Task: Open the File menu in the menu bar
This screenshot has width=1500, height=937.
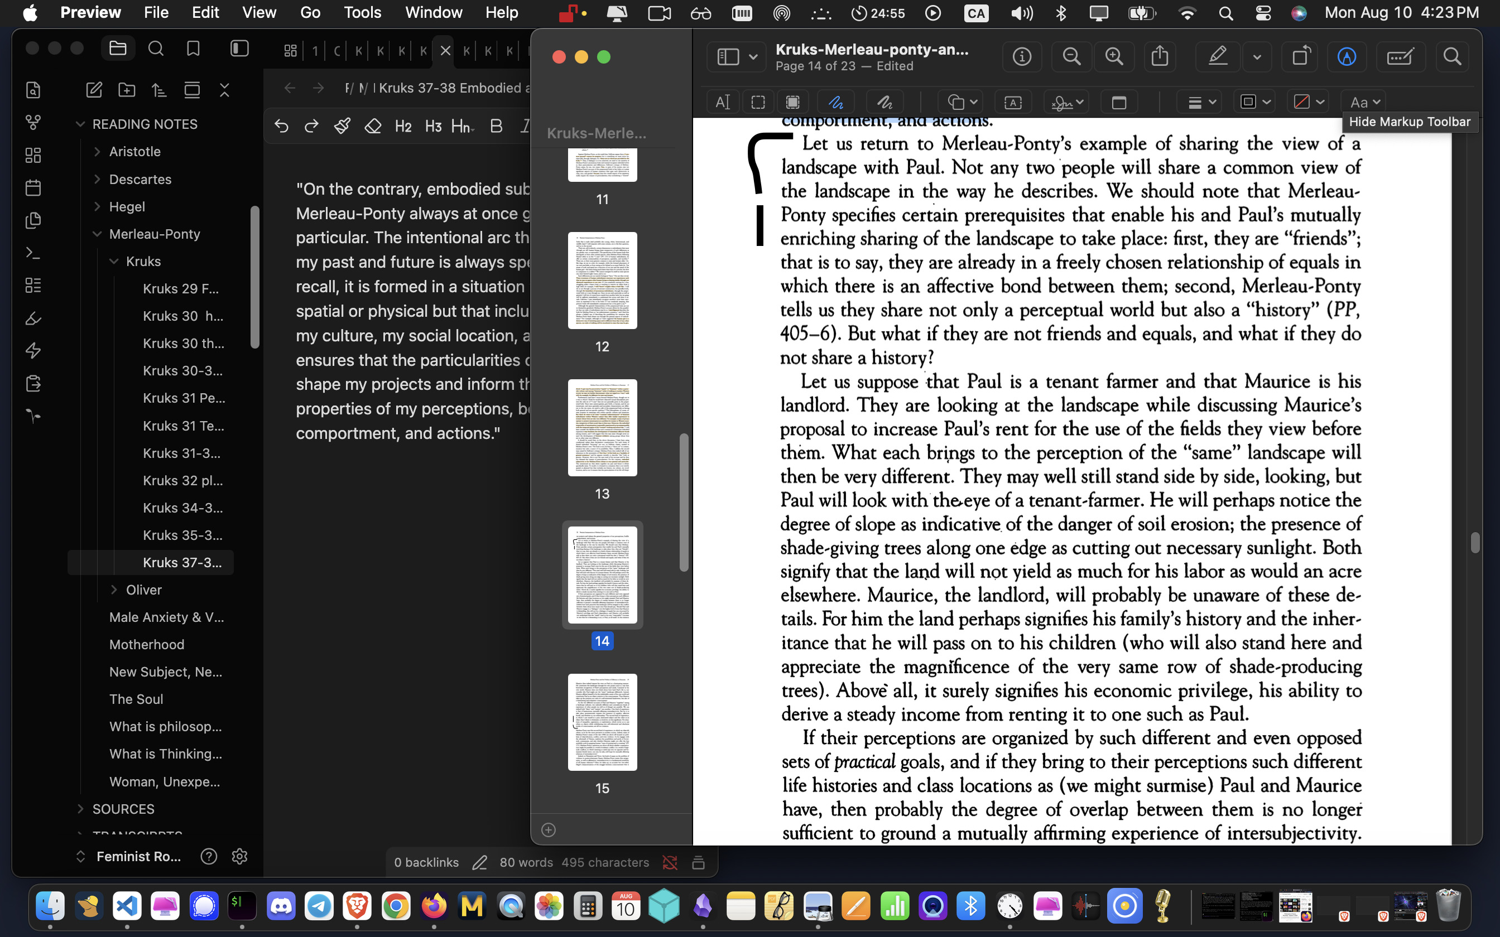Action: (x=156, y=12)
